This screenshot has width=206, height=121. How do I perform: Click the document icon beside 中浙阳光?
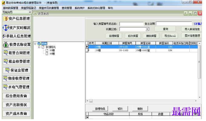pos(43,47)
